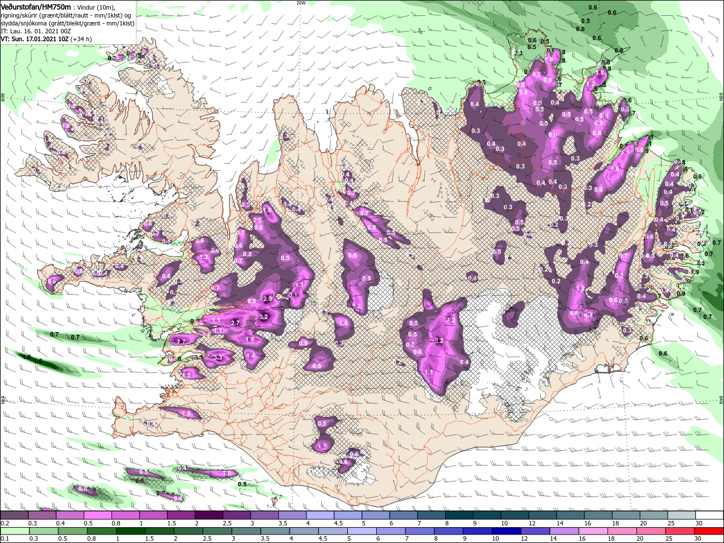Click the 'rigning/skúrir (grænt/blátt/rautt' header line
Image resolution: width=724 pixels, height=543 pixels.
(x=67, y=15)
